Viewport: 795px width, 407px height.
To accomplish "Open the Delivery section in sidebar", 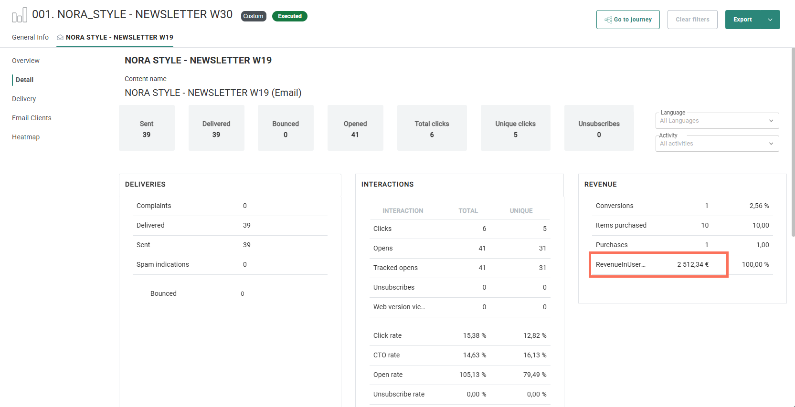I will (x=24, y=99).
